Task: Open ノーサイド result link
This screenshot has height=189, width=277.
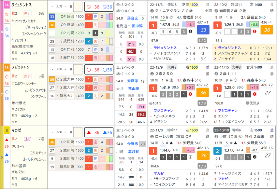Action: (226, 59)
